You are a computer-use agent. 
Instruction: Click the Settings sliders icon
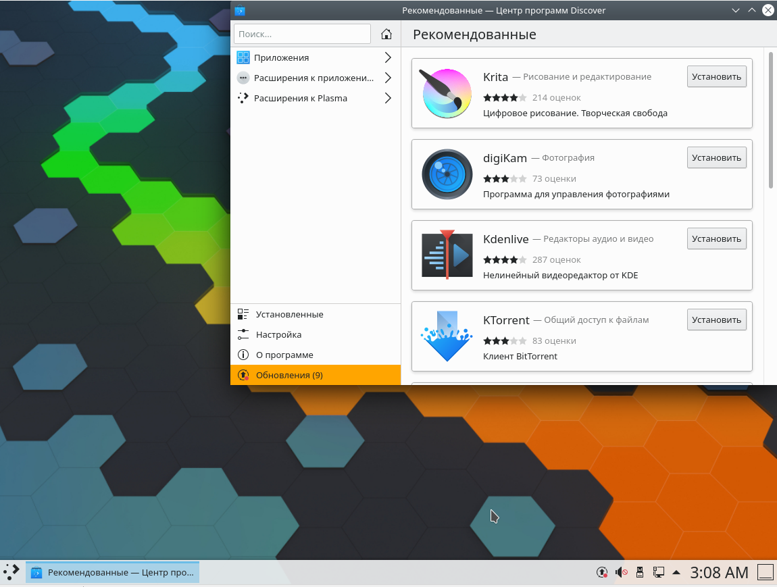tap(243, 334)
